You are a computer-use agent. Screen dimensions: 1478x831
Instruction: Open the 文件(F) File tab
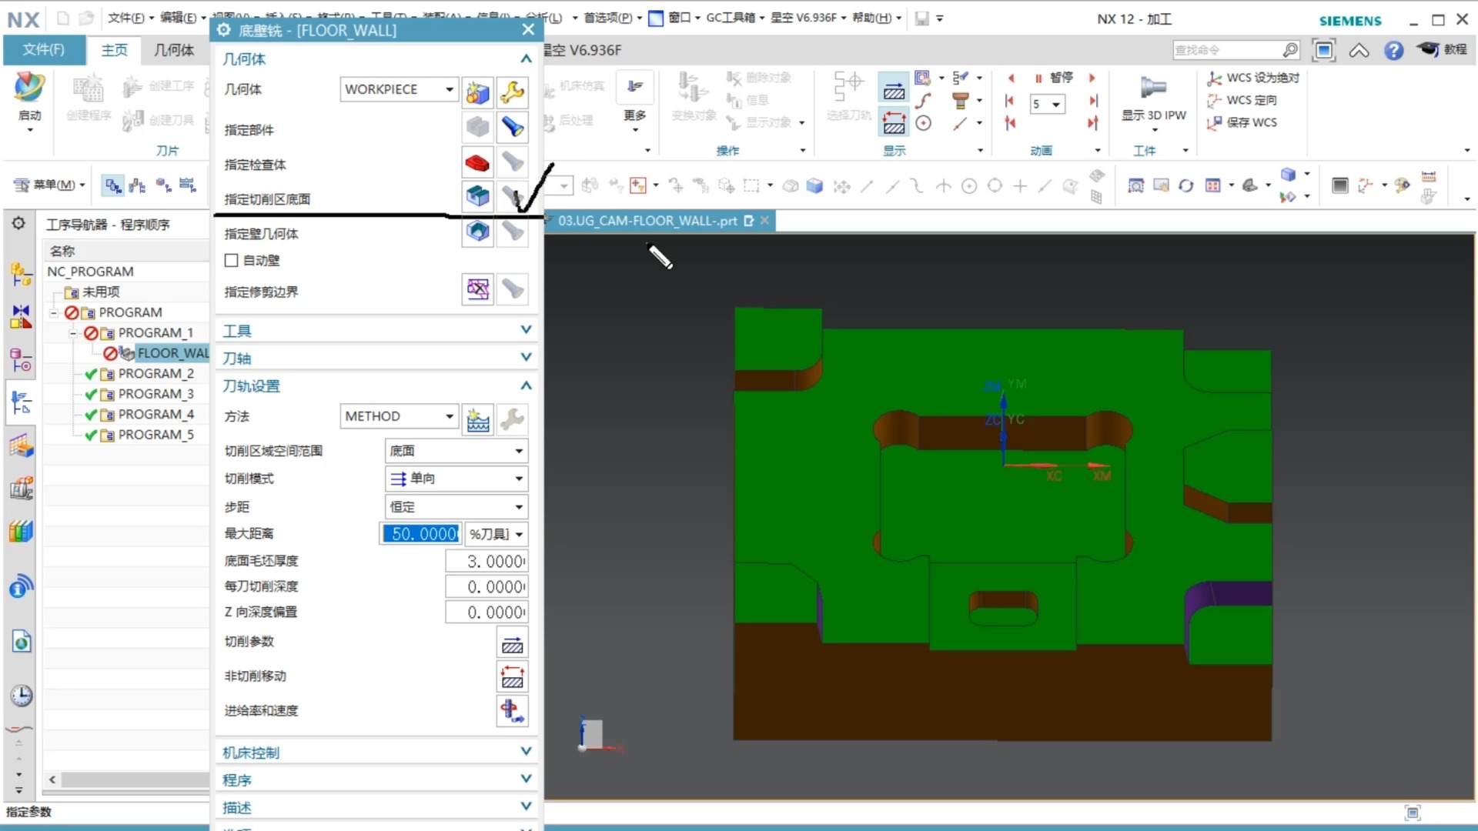44,50
